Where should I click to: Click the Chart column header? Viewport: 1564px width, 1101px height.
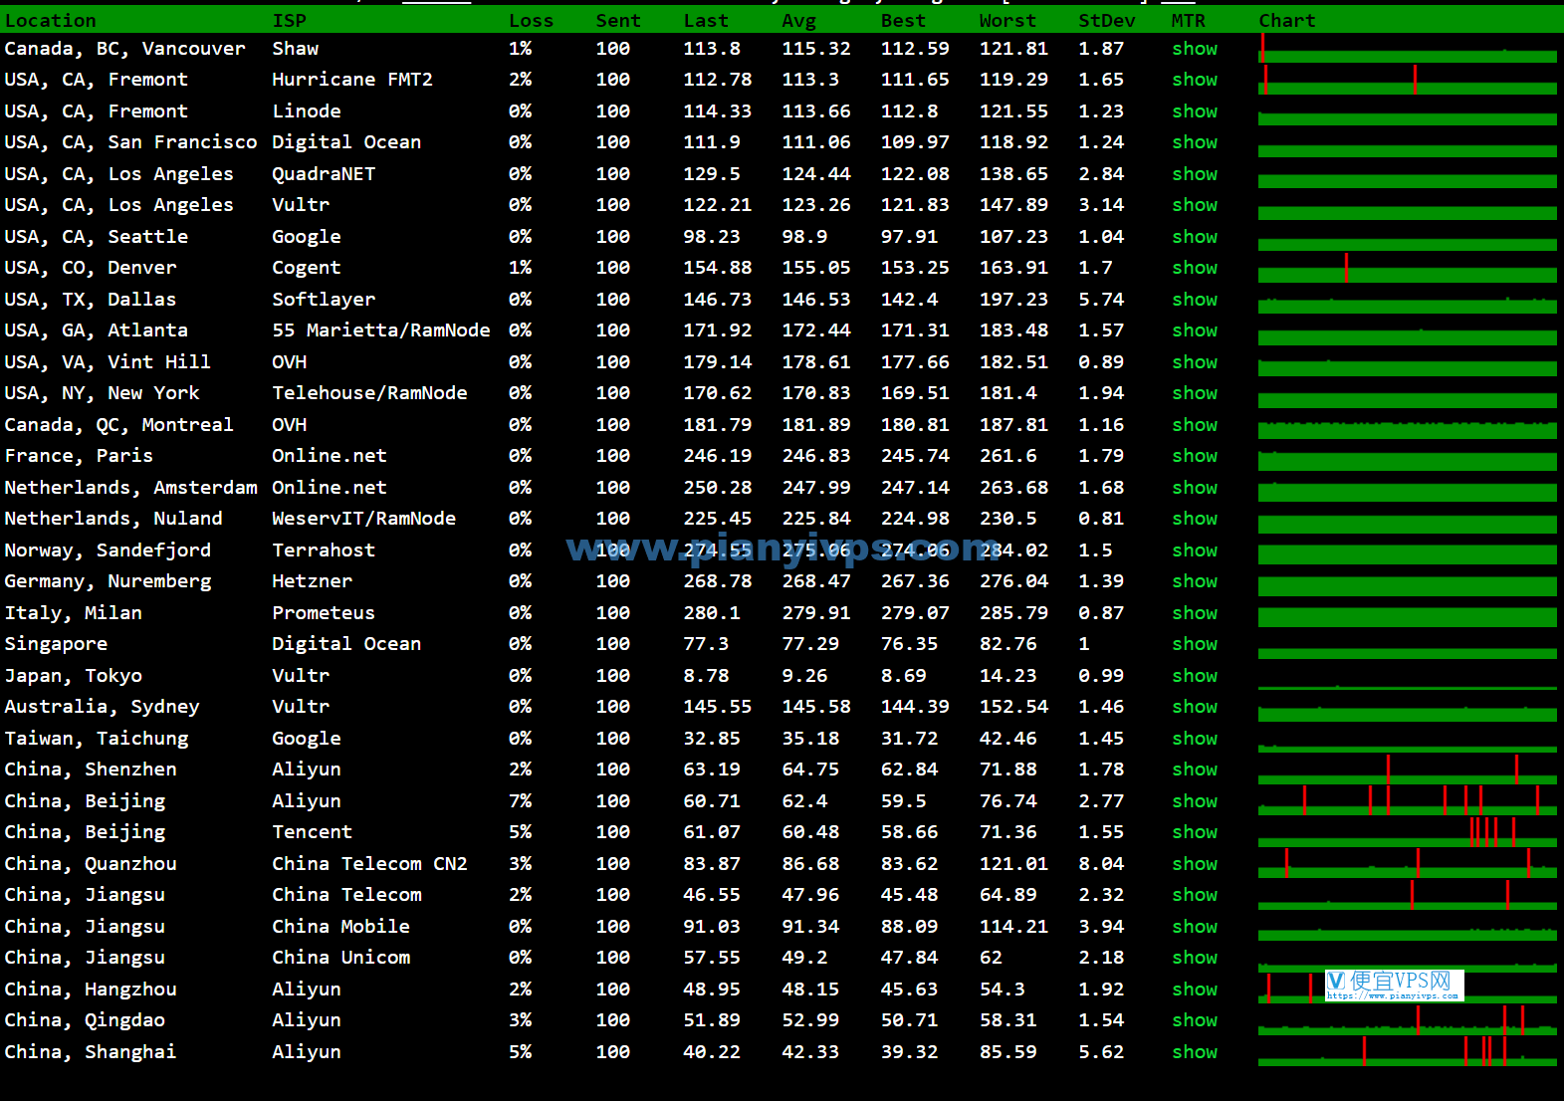(x=1287, y=21)
